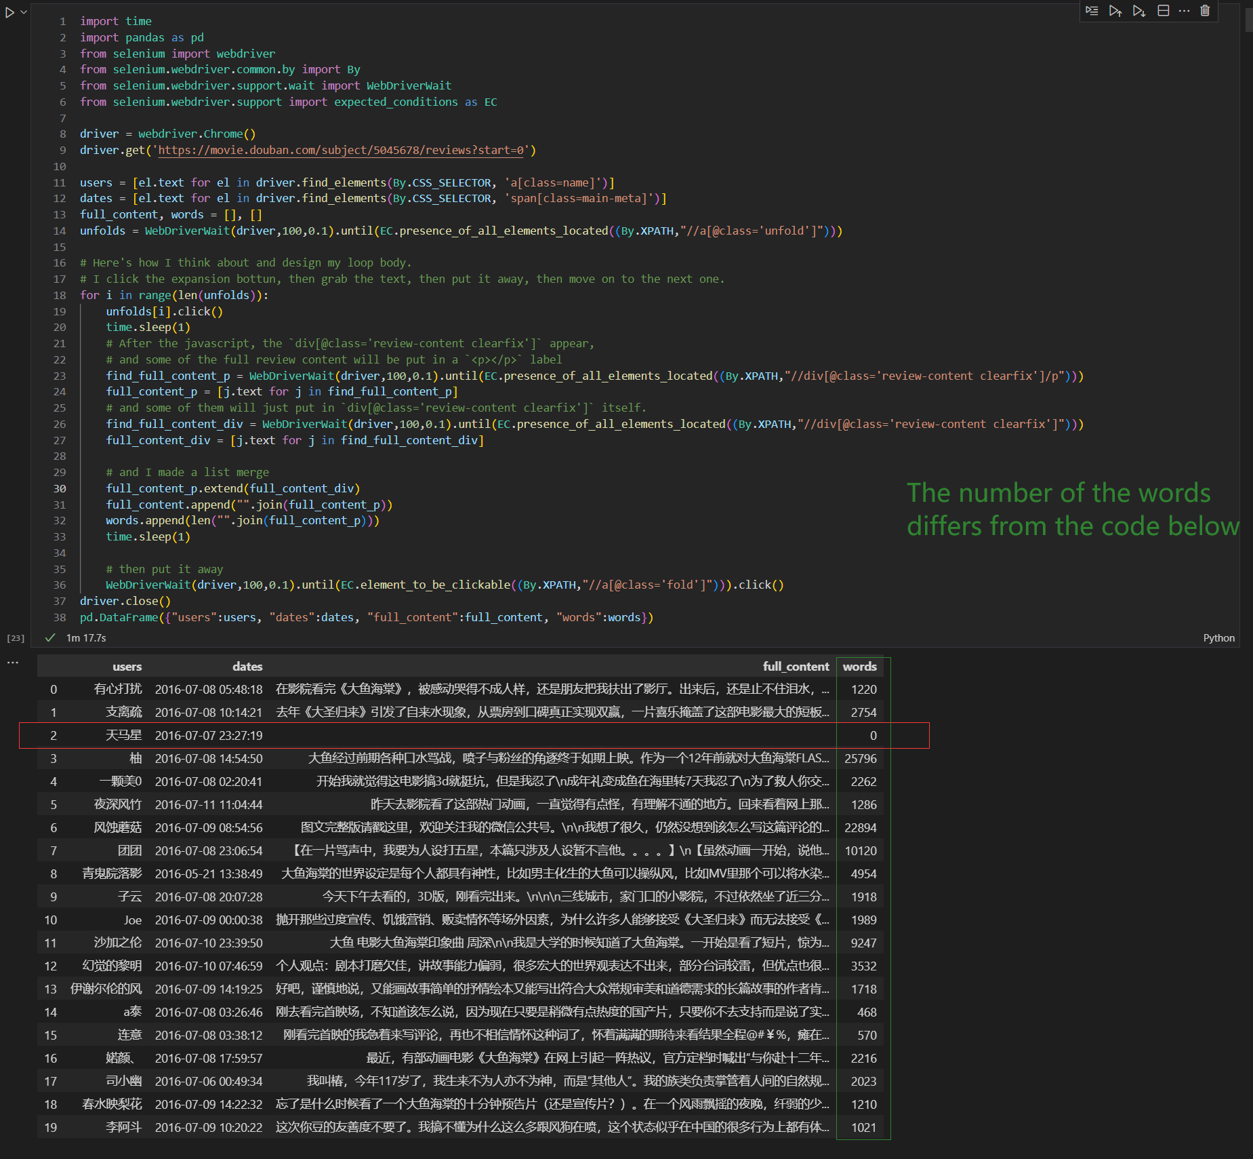Image resolution: width=1253 pixels, height=1159 pixels.
Task: Click the content cell starting 我叫椿
Action: pyautogui.click(x=568, y=1081)
